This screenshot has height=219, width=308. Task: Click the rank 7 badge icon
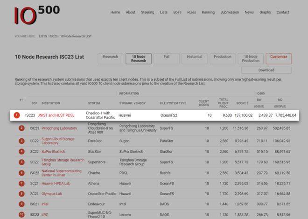click(21, 184)
